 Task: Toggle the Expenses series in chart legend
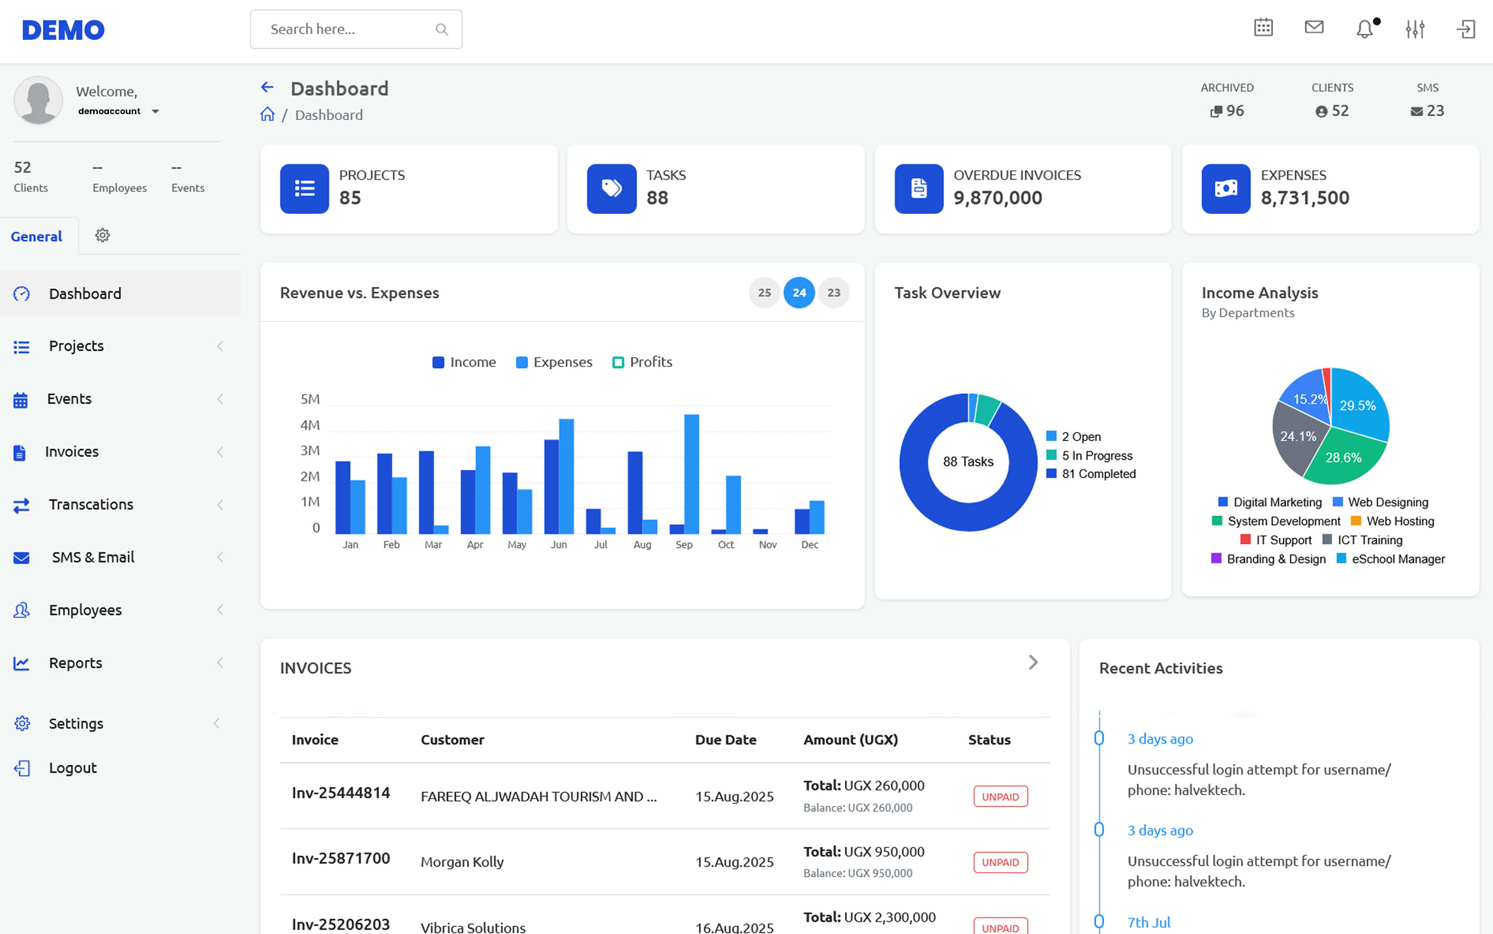click(554, 362)
